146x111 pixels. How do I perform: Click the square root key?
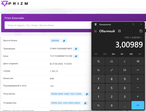click(125, 70)
